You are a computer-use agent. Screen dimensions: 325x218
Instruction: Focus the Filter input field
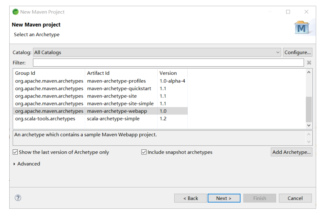pos(168,62)
